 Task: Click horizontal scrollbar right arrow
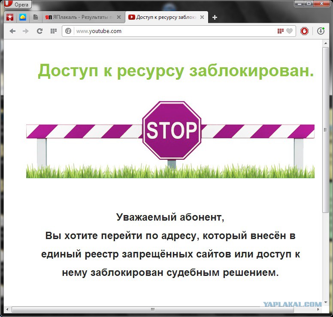318,309
